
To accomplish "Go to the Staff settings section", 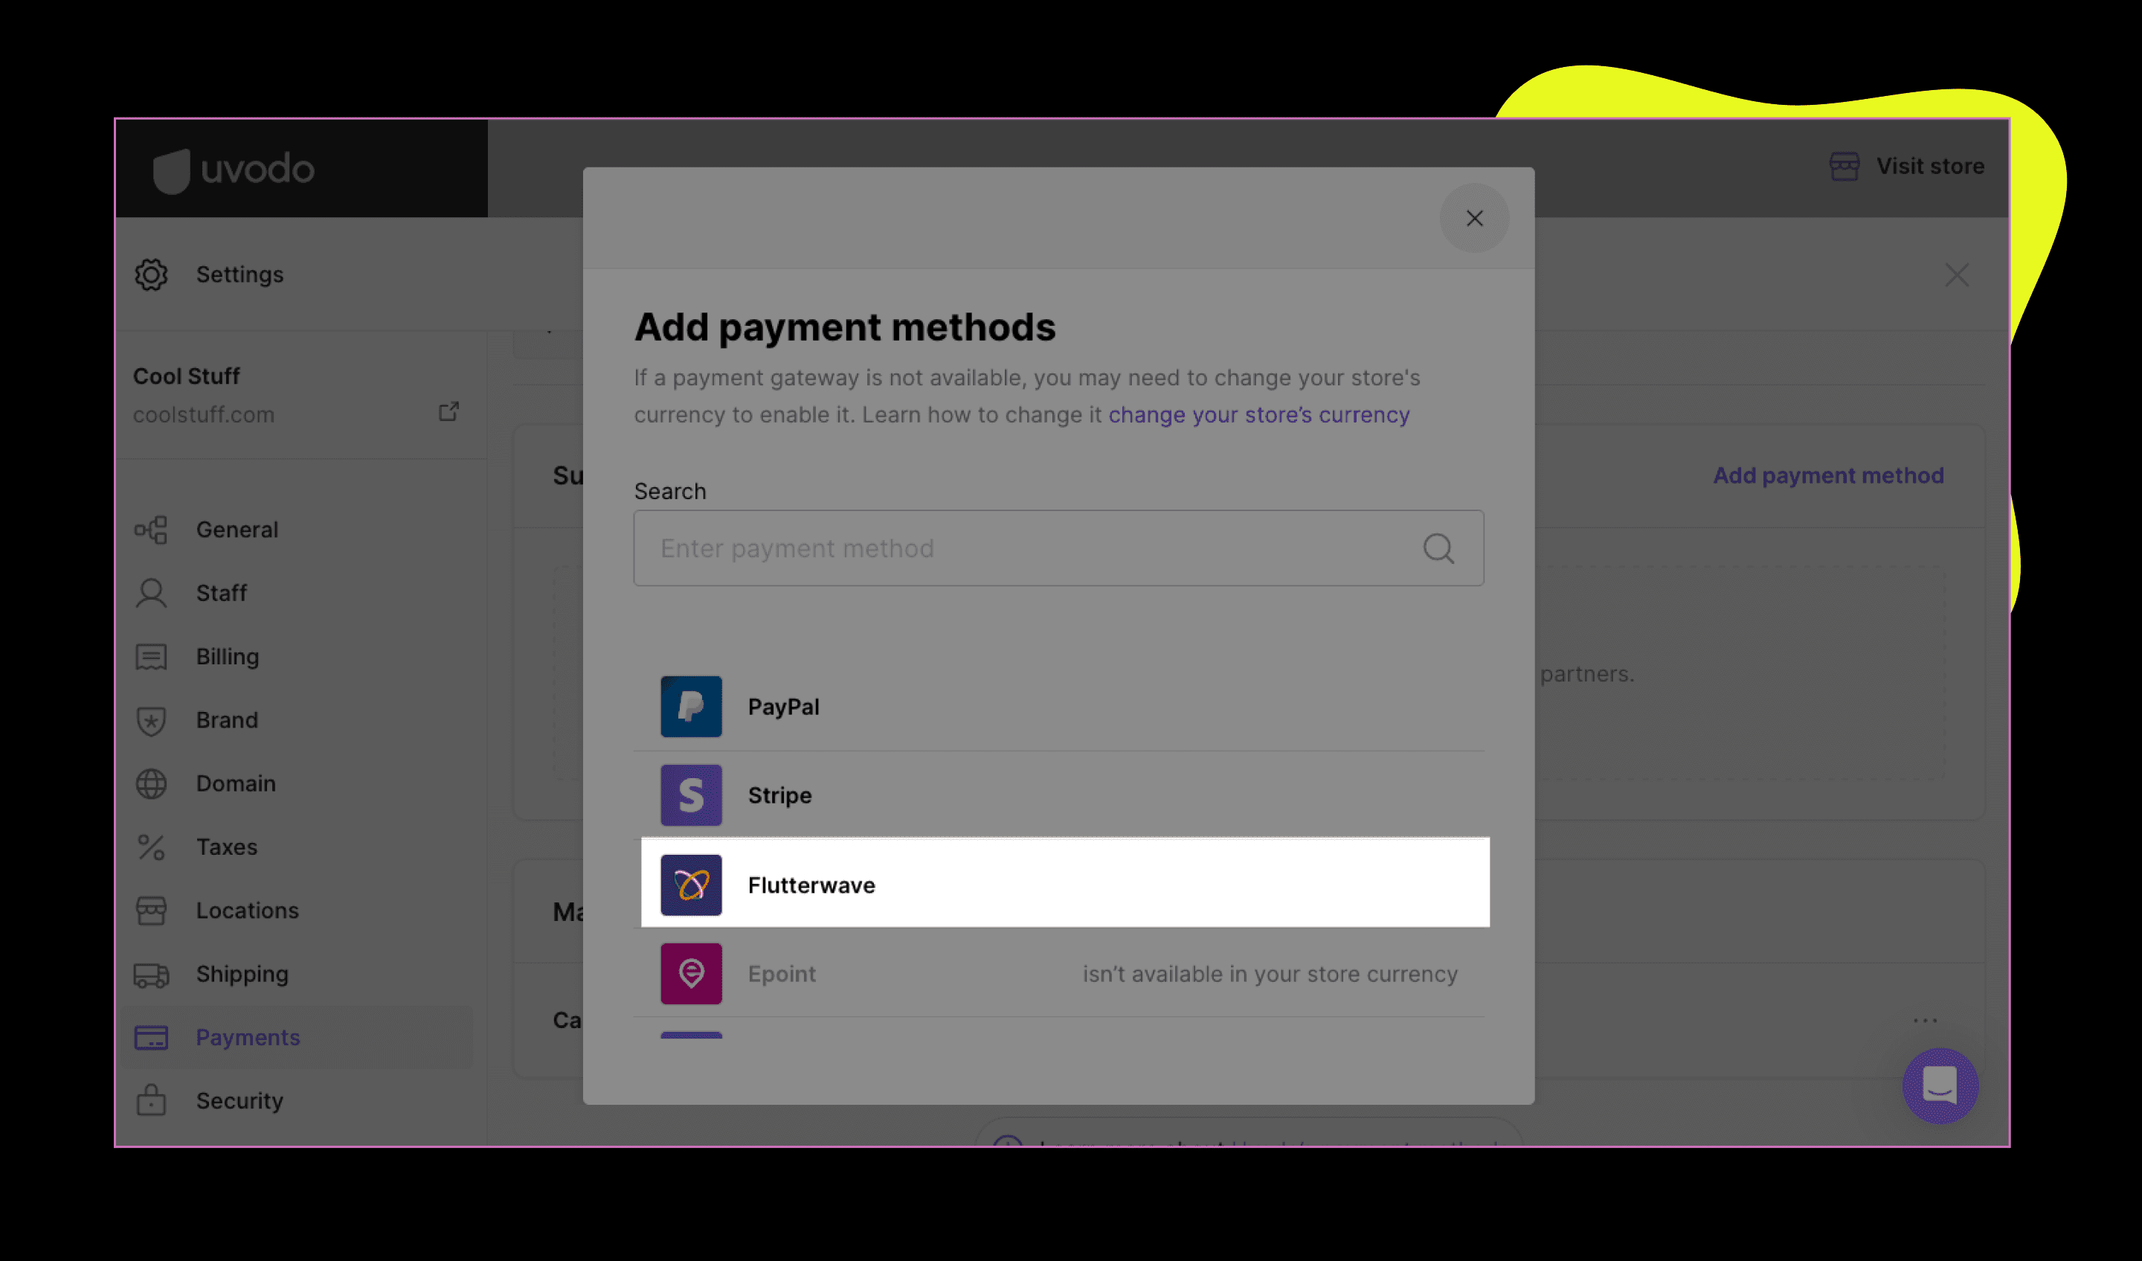I will (x=221, y=593).
